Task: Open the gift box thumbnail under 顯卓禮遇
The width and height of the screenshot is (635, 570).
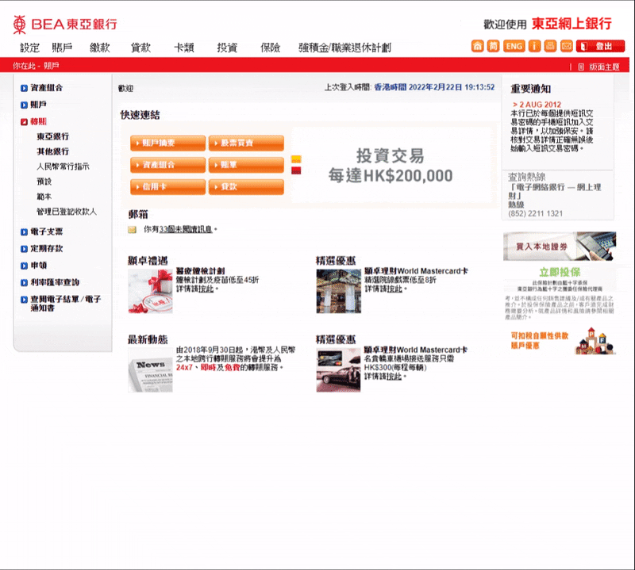Action: pyautogui.click(x=150, y=291)
